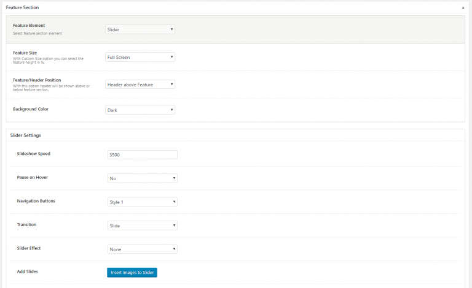
Task: Click the Feature Size label
Action: pos(25,53)
